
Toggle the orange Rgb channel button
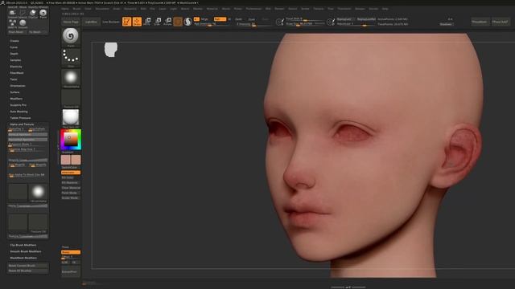[220, 19]
